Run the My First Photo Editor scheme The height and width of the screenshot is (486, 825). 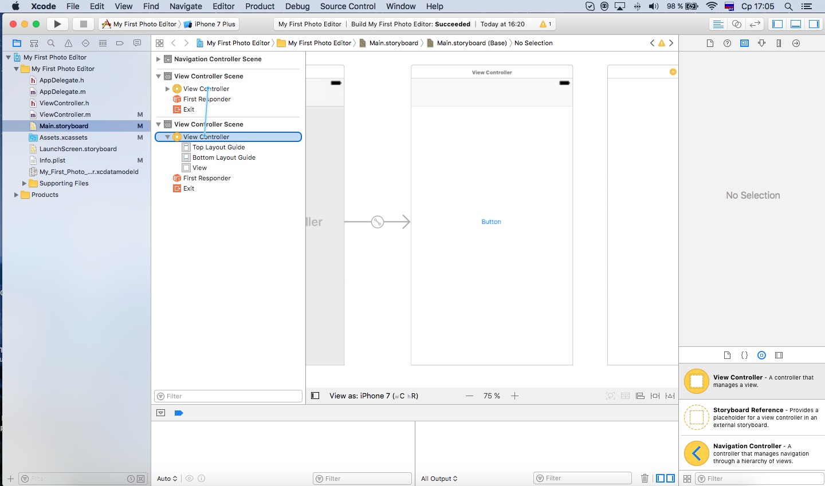(x=57, y=24)
